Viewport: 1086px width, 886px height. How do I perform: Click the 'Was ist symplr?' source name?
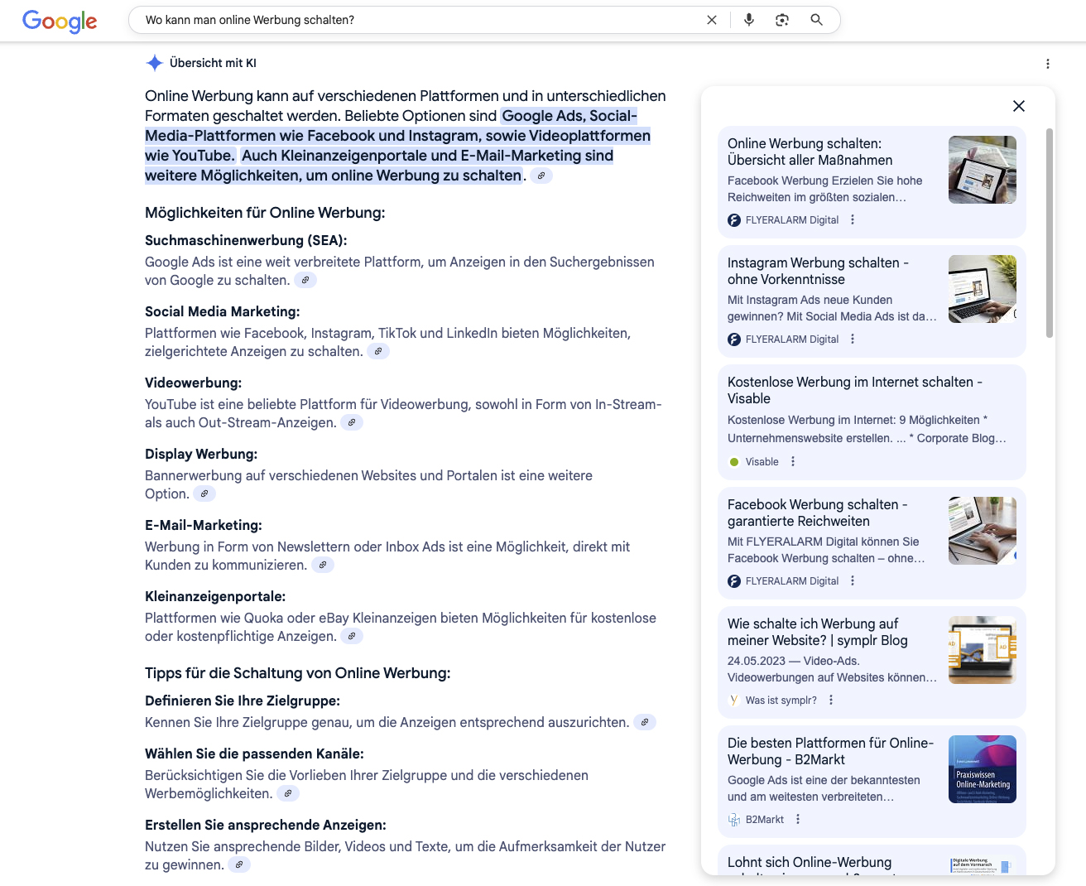[x=781, y=701]
